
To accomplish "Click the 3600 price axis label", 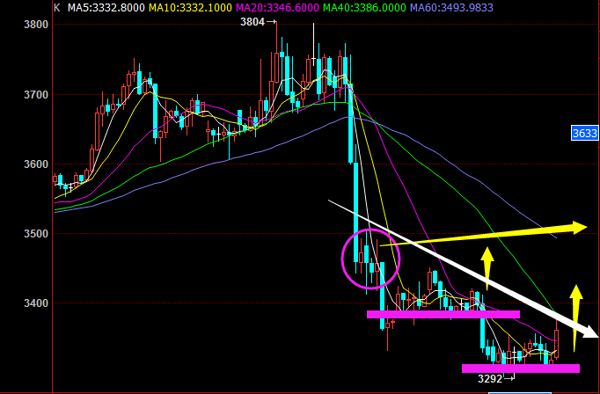I will tap(34, 164).
